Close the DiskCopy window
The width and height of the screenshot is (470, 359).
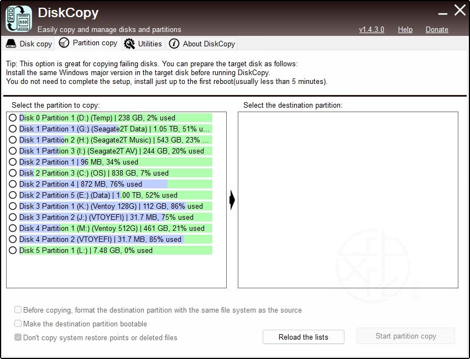point(459,10)
